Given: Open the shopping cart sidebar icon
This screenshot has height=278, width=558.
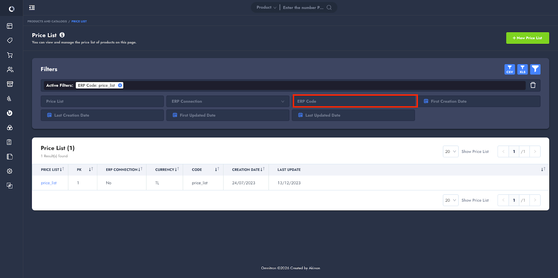Looking at the screenshot, I should click(10, 55).
